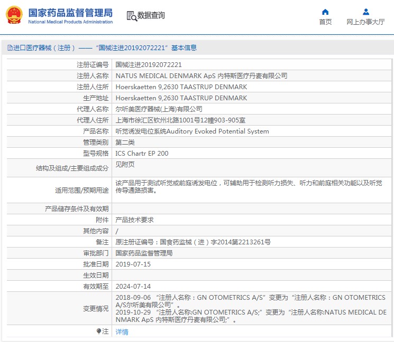Open the 详情 details link
394x342 pixels.
click(122, 332)
